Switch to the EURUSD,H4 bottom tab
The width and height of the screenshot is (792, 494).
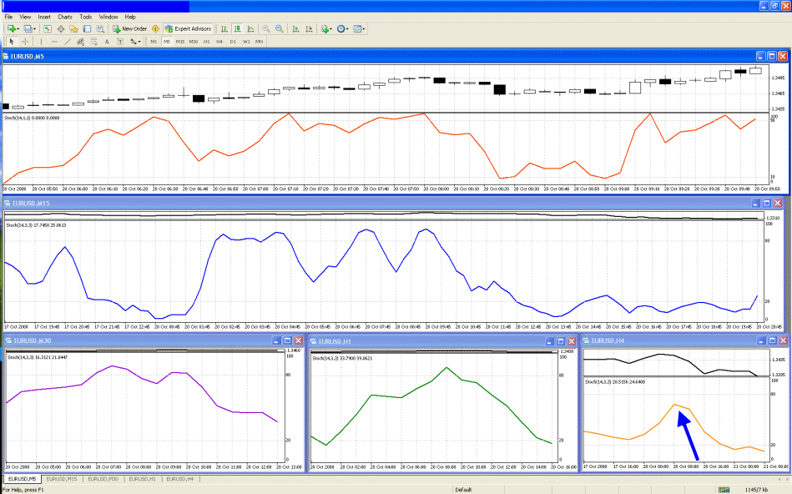(179, 479)
